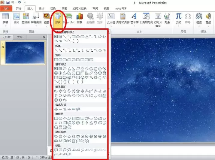
Task: Insert an 对象 object
Action: (x=167, y=18)
